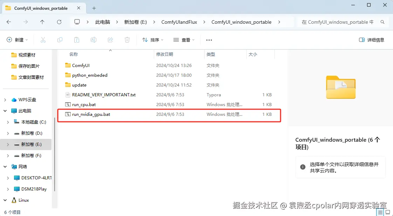The image size is (393, 216).
Task: Expand the 本地磁盘 (C:) tree node
Action: (x=8, y=122)
